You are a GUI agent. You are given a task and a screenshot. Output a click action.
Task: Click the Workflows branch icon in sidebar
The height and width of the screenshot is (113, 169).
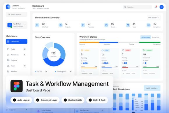(x=8, y=55)
